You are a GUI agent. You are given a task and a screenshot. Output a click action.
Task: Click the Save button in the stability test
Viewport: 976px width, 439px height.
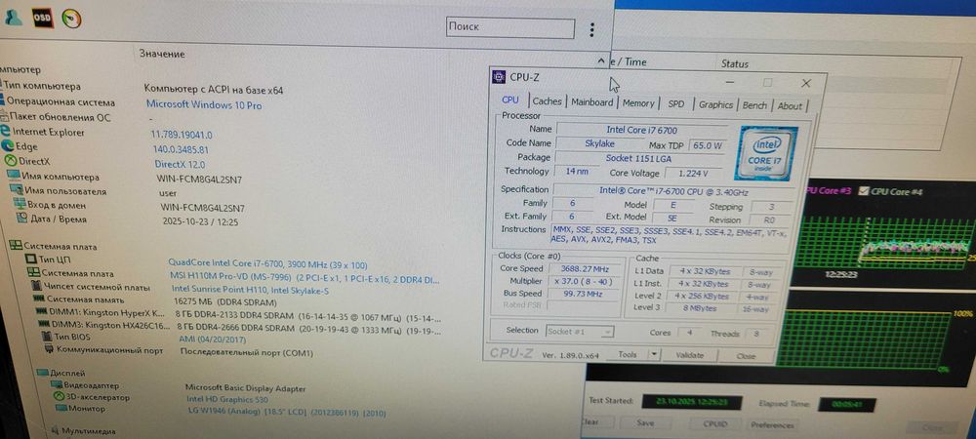pyautogui.click(x=645, y=422)
